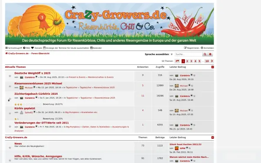View last post icon next to GPW
Screen dimensions: 261x163
coord(190,148)
